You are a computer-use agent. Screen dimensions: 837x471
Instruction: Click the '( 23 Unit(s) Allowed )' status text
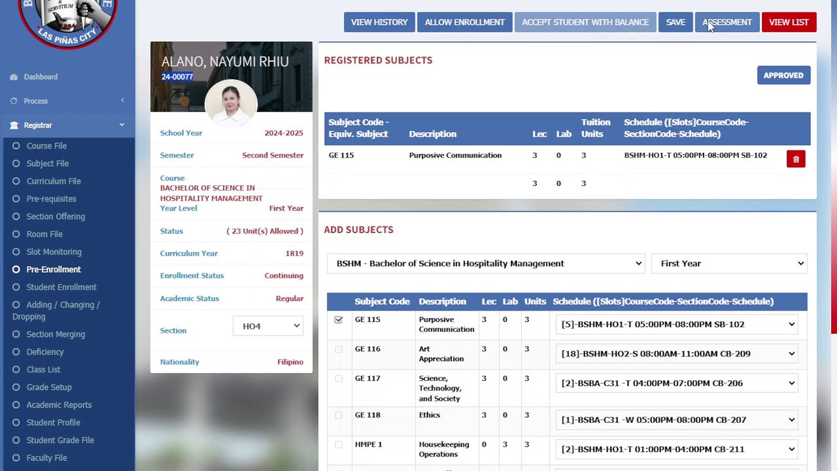265,231
